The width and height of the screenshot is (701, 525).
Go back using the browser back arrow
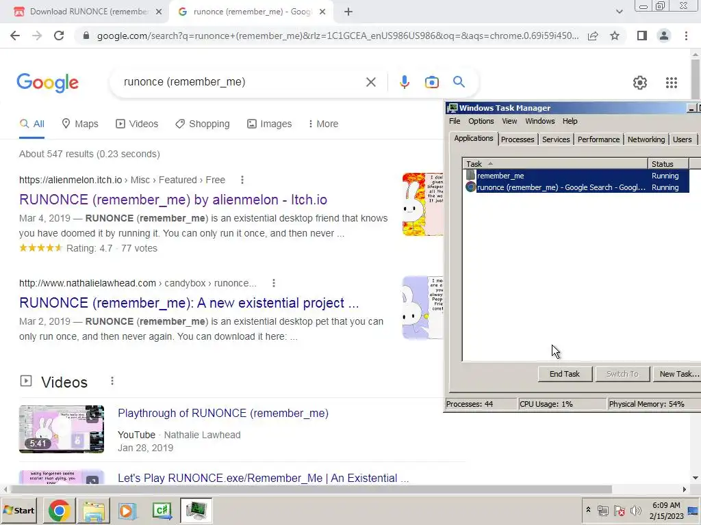(x=15, y=36)
